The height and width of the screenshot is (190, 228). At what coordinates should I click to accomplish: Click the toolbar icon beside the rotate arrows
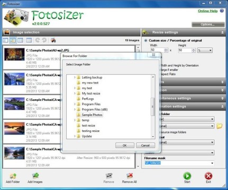click(x=53, y=40)
